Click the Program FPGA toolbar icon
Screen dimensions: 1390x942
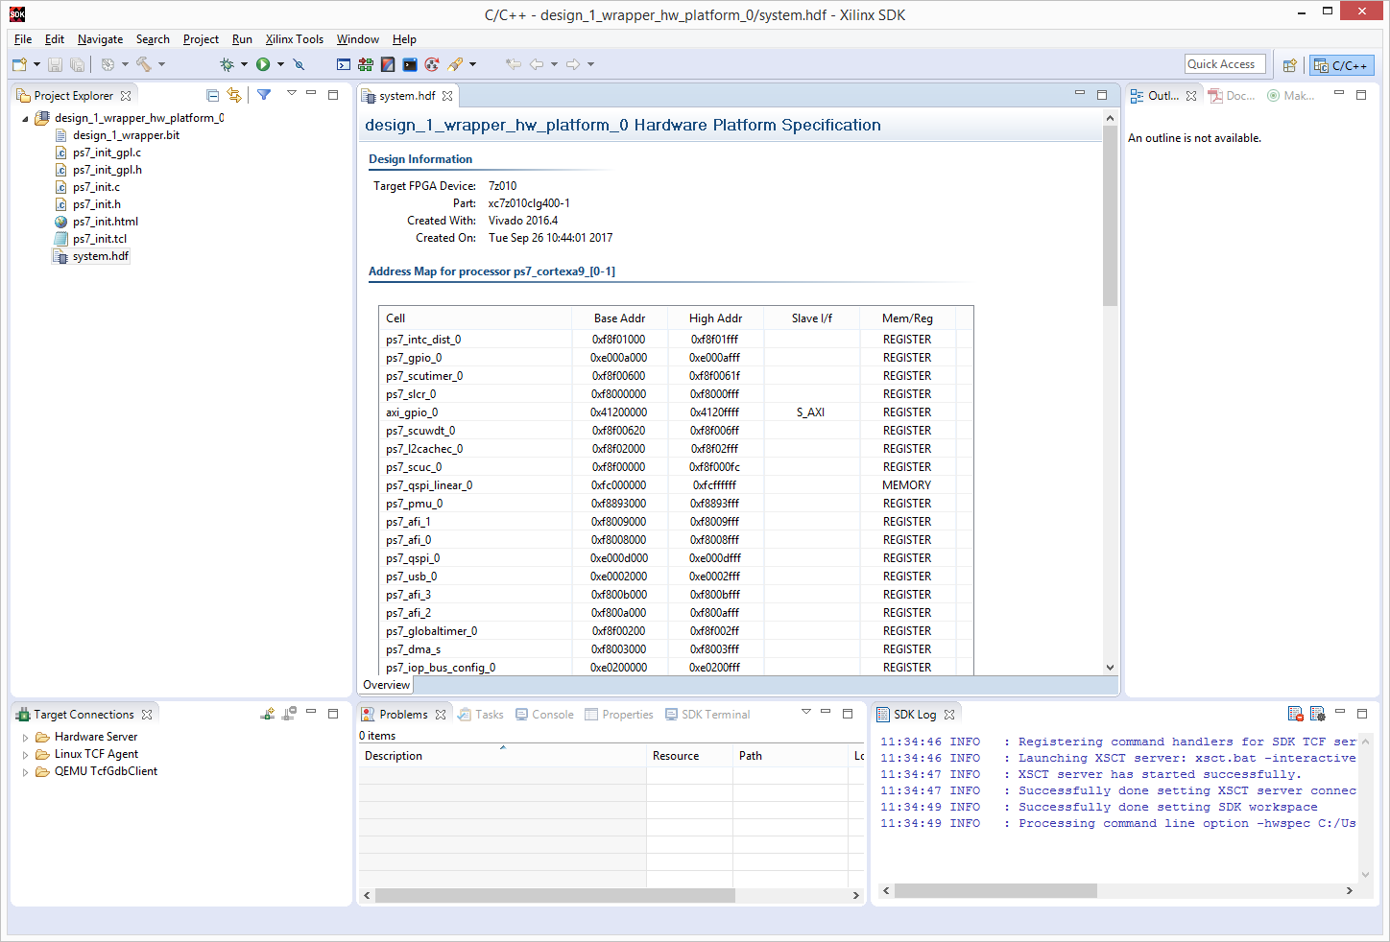point(366,64)
